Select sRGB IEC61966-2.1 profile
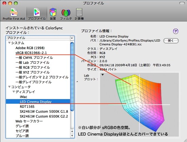The height and width of the screenshot is (142, 187). (x=31, y=53)
